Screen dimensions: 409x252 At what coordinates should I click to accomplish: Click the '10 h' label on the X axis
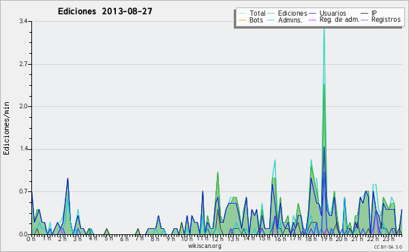click(187, 239)
